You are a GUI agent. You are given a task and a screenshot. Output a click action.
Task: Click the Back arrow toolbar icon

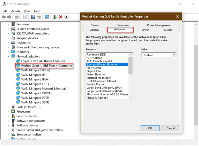click(3, 17)
